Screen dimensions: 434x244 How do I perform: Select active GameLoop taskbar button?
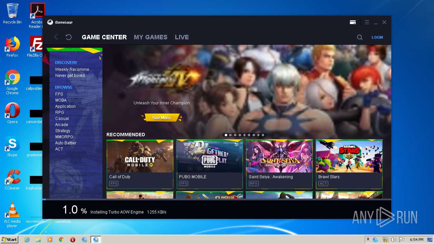point(96,240)
